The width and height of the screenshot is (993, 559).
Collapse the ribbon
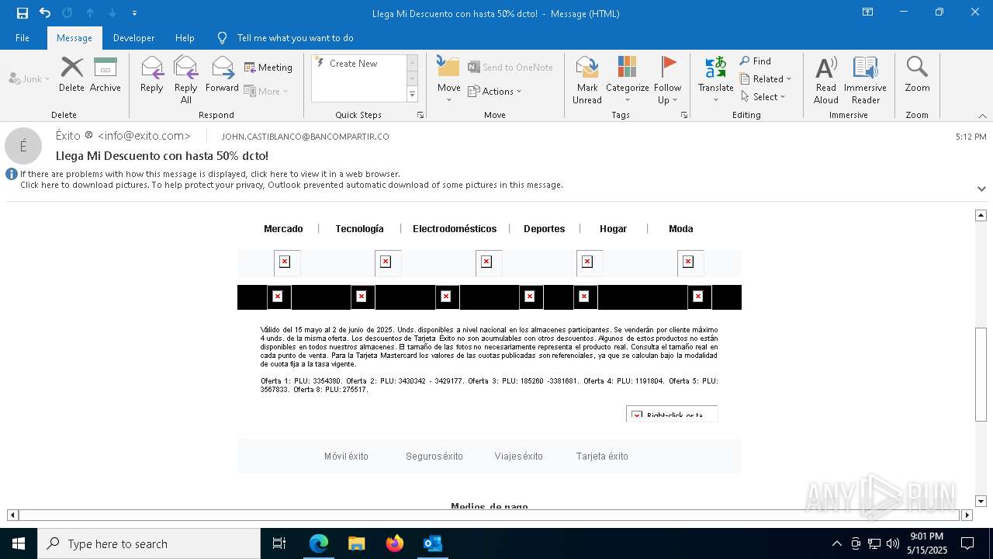981,116
